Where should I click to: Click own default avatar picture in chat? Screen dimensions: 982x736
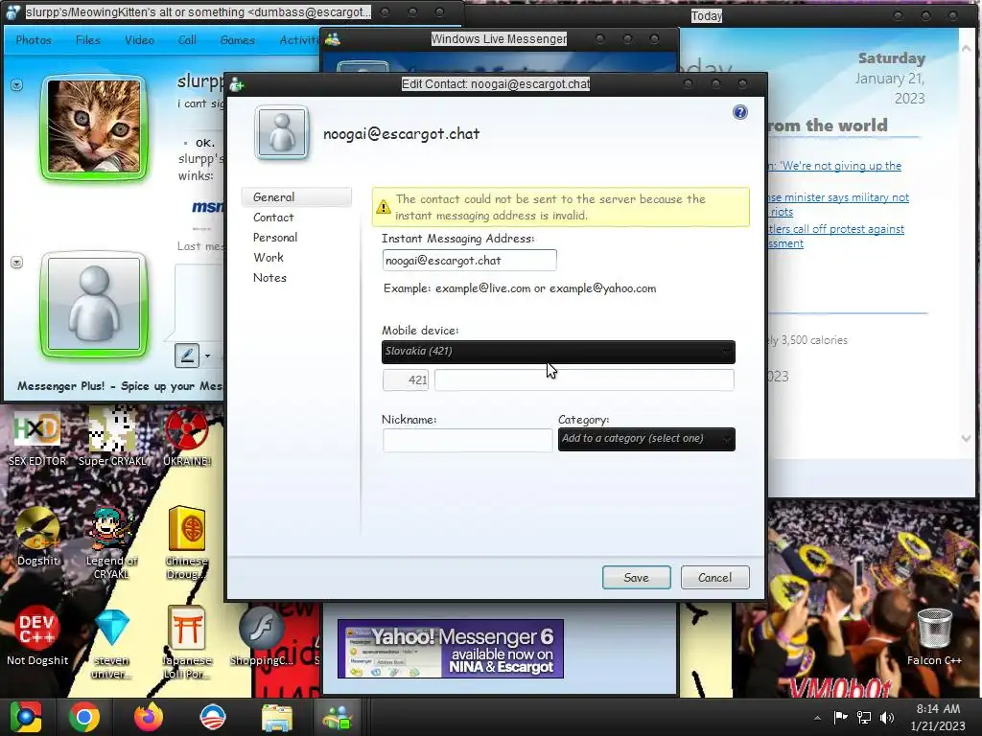click(94, 304)
